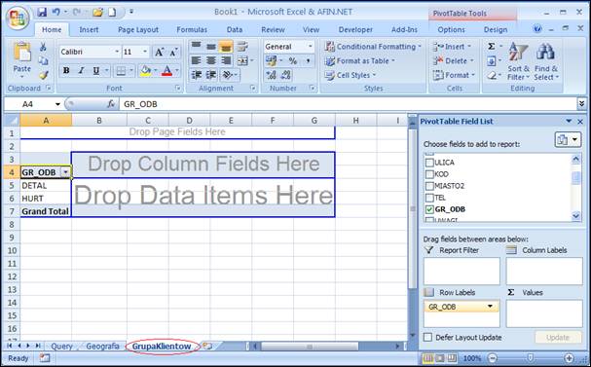
Task: Open the General number format dropdown
Action: pos(311,47)
